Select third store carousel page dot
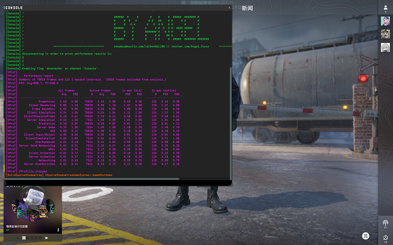Image resolution: width=393 pixels, height=245 pixels. [x=32, y=238]
